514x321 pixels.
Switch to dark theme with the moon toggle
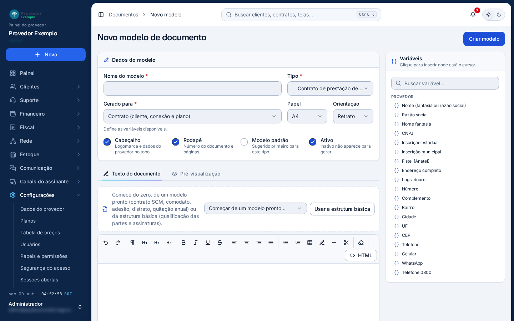pyautogui.click(x=499, y=15)
